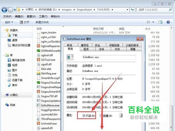
Task: Click SohuNews.exe file icon in list
Action: tap(38, 105)
